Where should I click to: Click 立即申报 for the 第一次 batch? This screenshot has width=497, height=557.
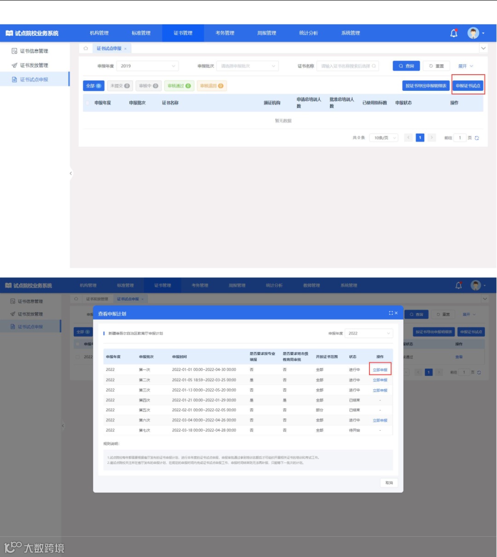click(x=380, y=370)
